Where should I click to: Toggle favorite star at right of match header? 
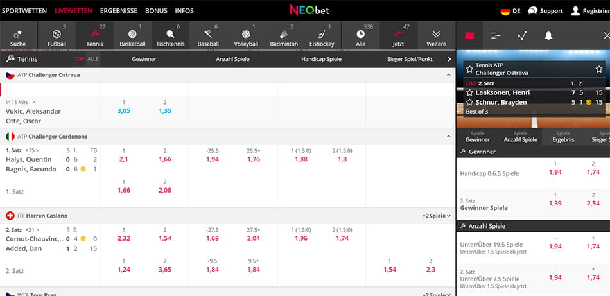pyautogui.click(x=598, y=69)
